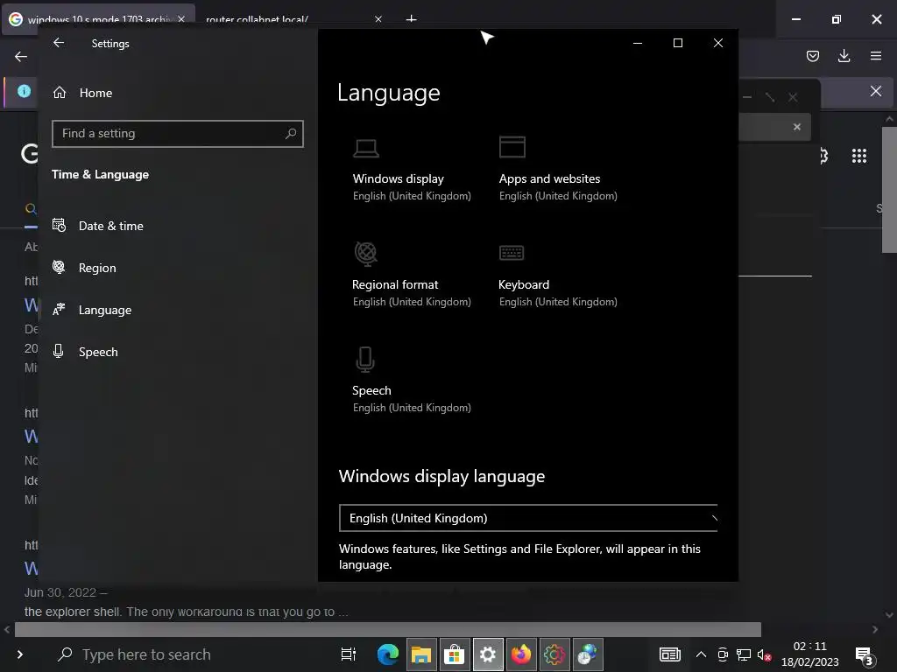Open the Settings Home page
The image size is (897, 672).
coord(83,93)
